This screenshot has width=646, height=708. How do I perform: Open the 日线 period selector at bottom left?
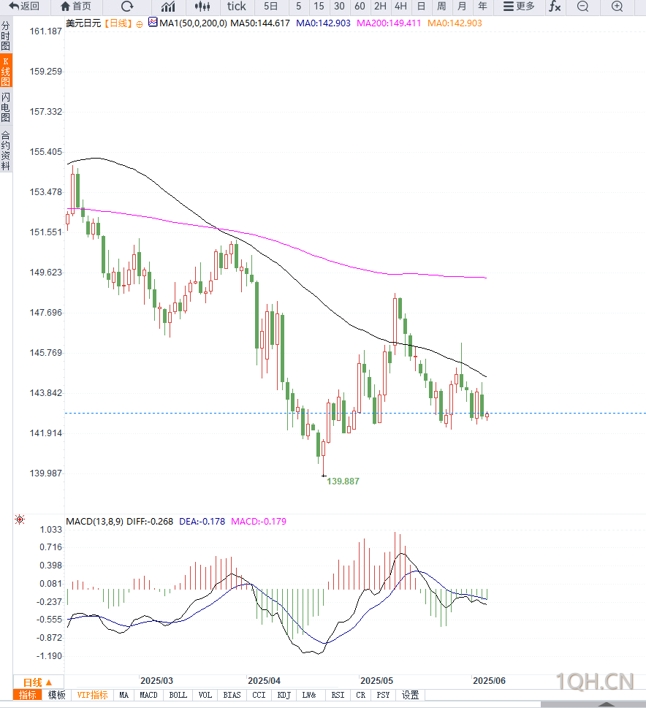coord(38,682)
